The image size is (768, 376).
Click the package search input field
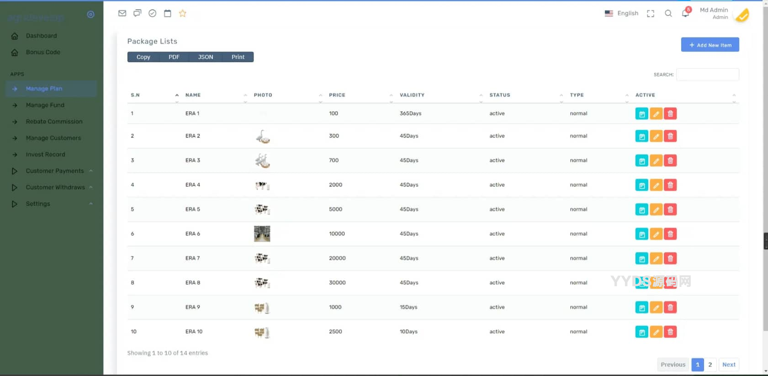click(x=707, y=74)
